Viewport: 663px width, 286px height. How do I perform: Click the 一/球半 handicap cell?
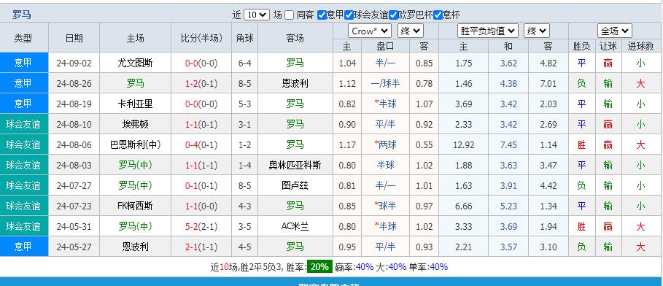[385, 83]
